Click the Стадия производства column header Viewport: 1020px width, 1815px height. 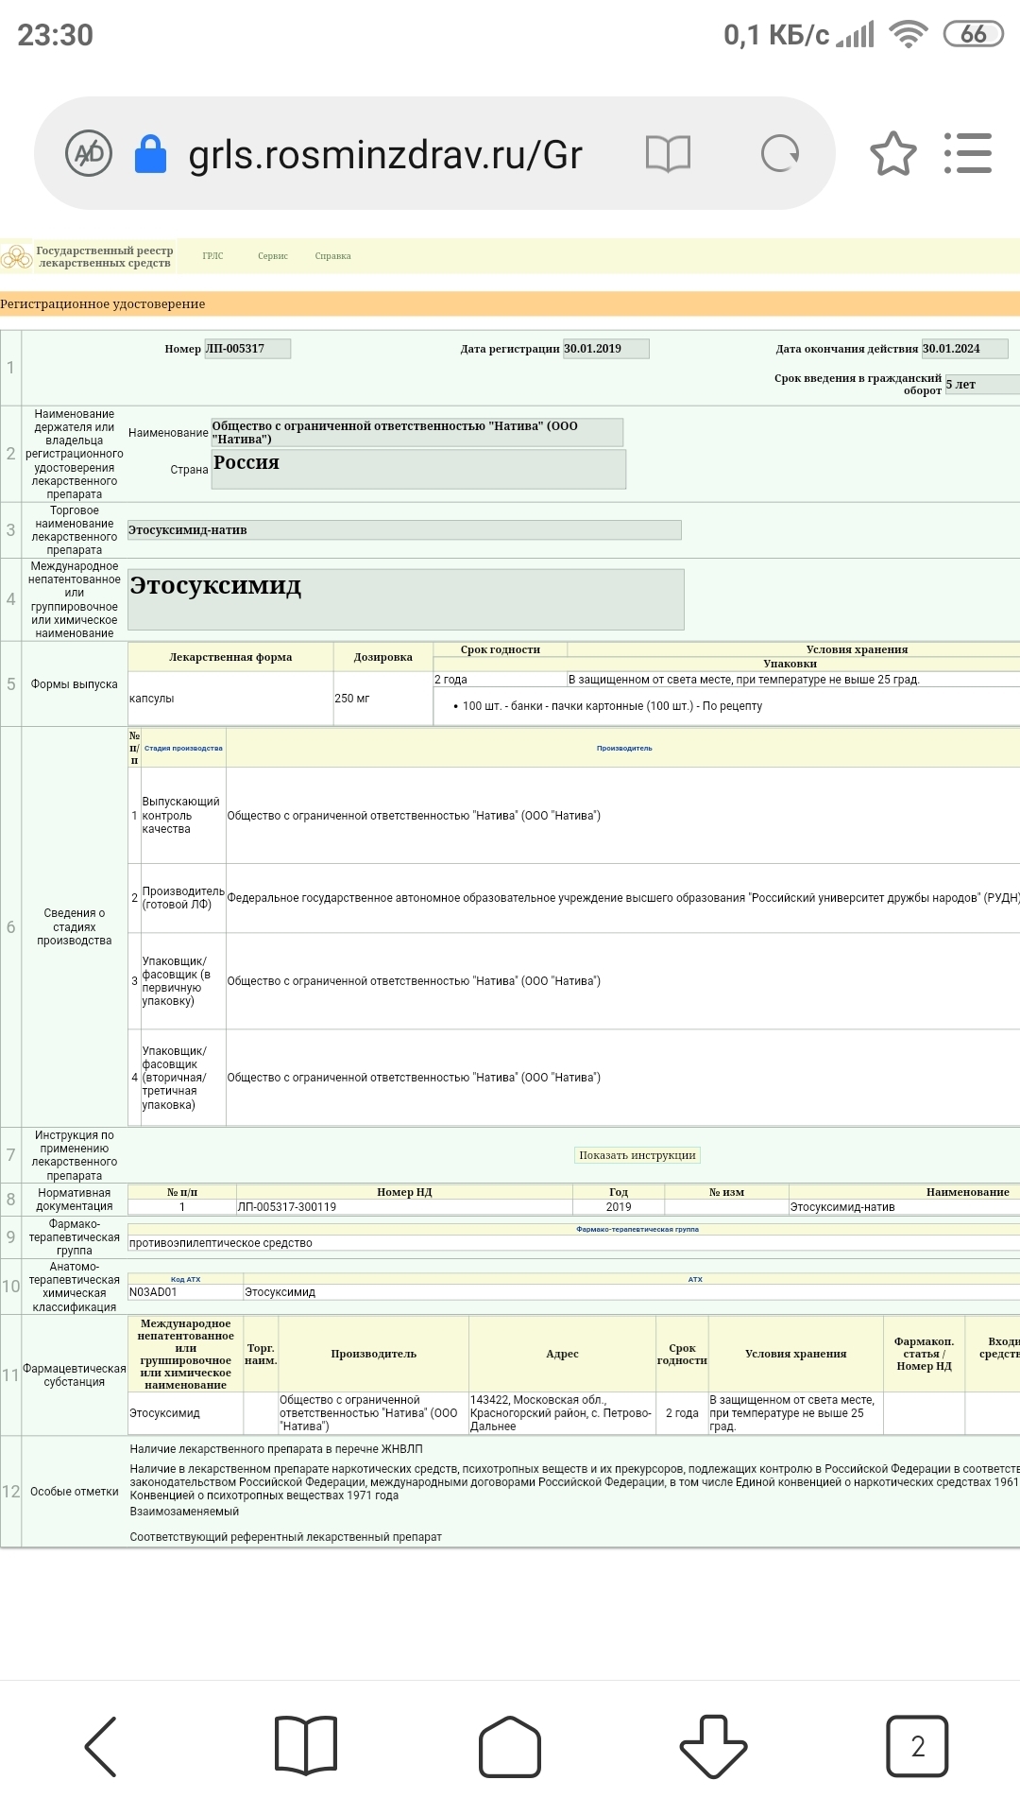click(183, 748)
